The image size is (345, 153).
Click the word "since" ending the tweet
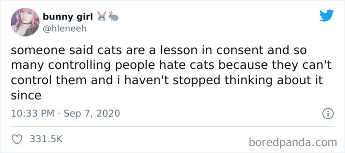point(26,95)
